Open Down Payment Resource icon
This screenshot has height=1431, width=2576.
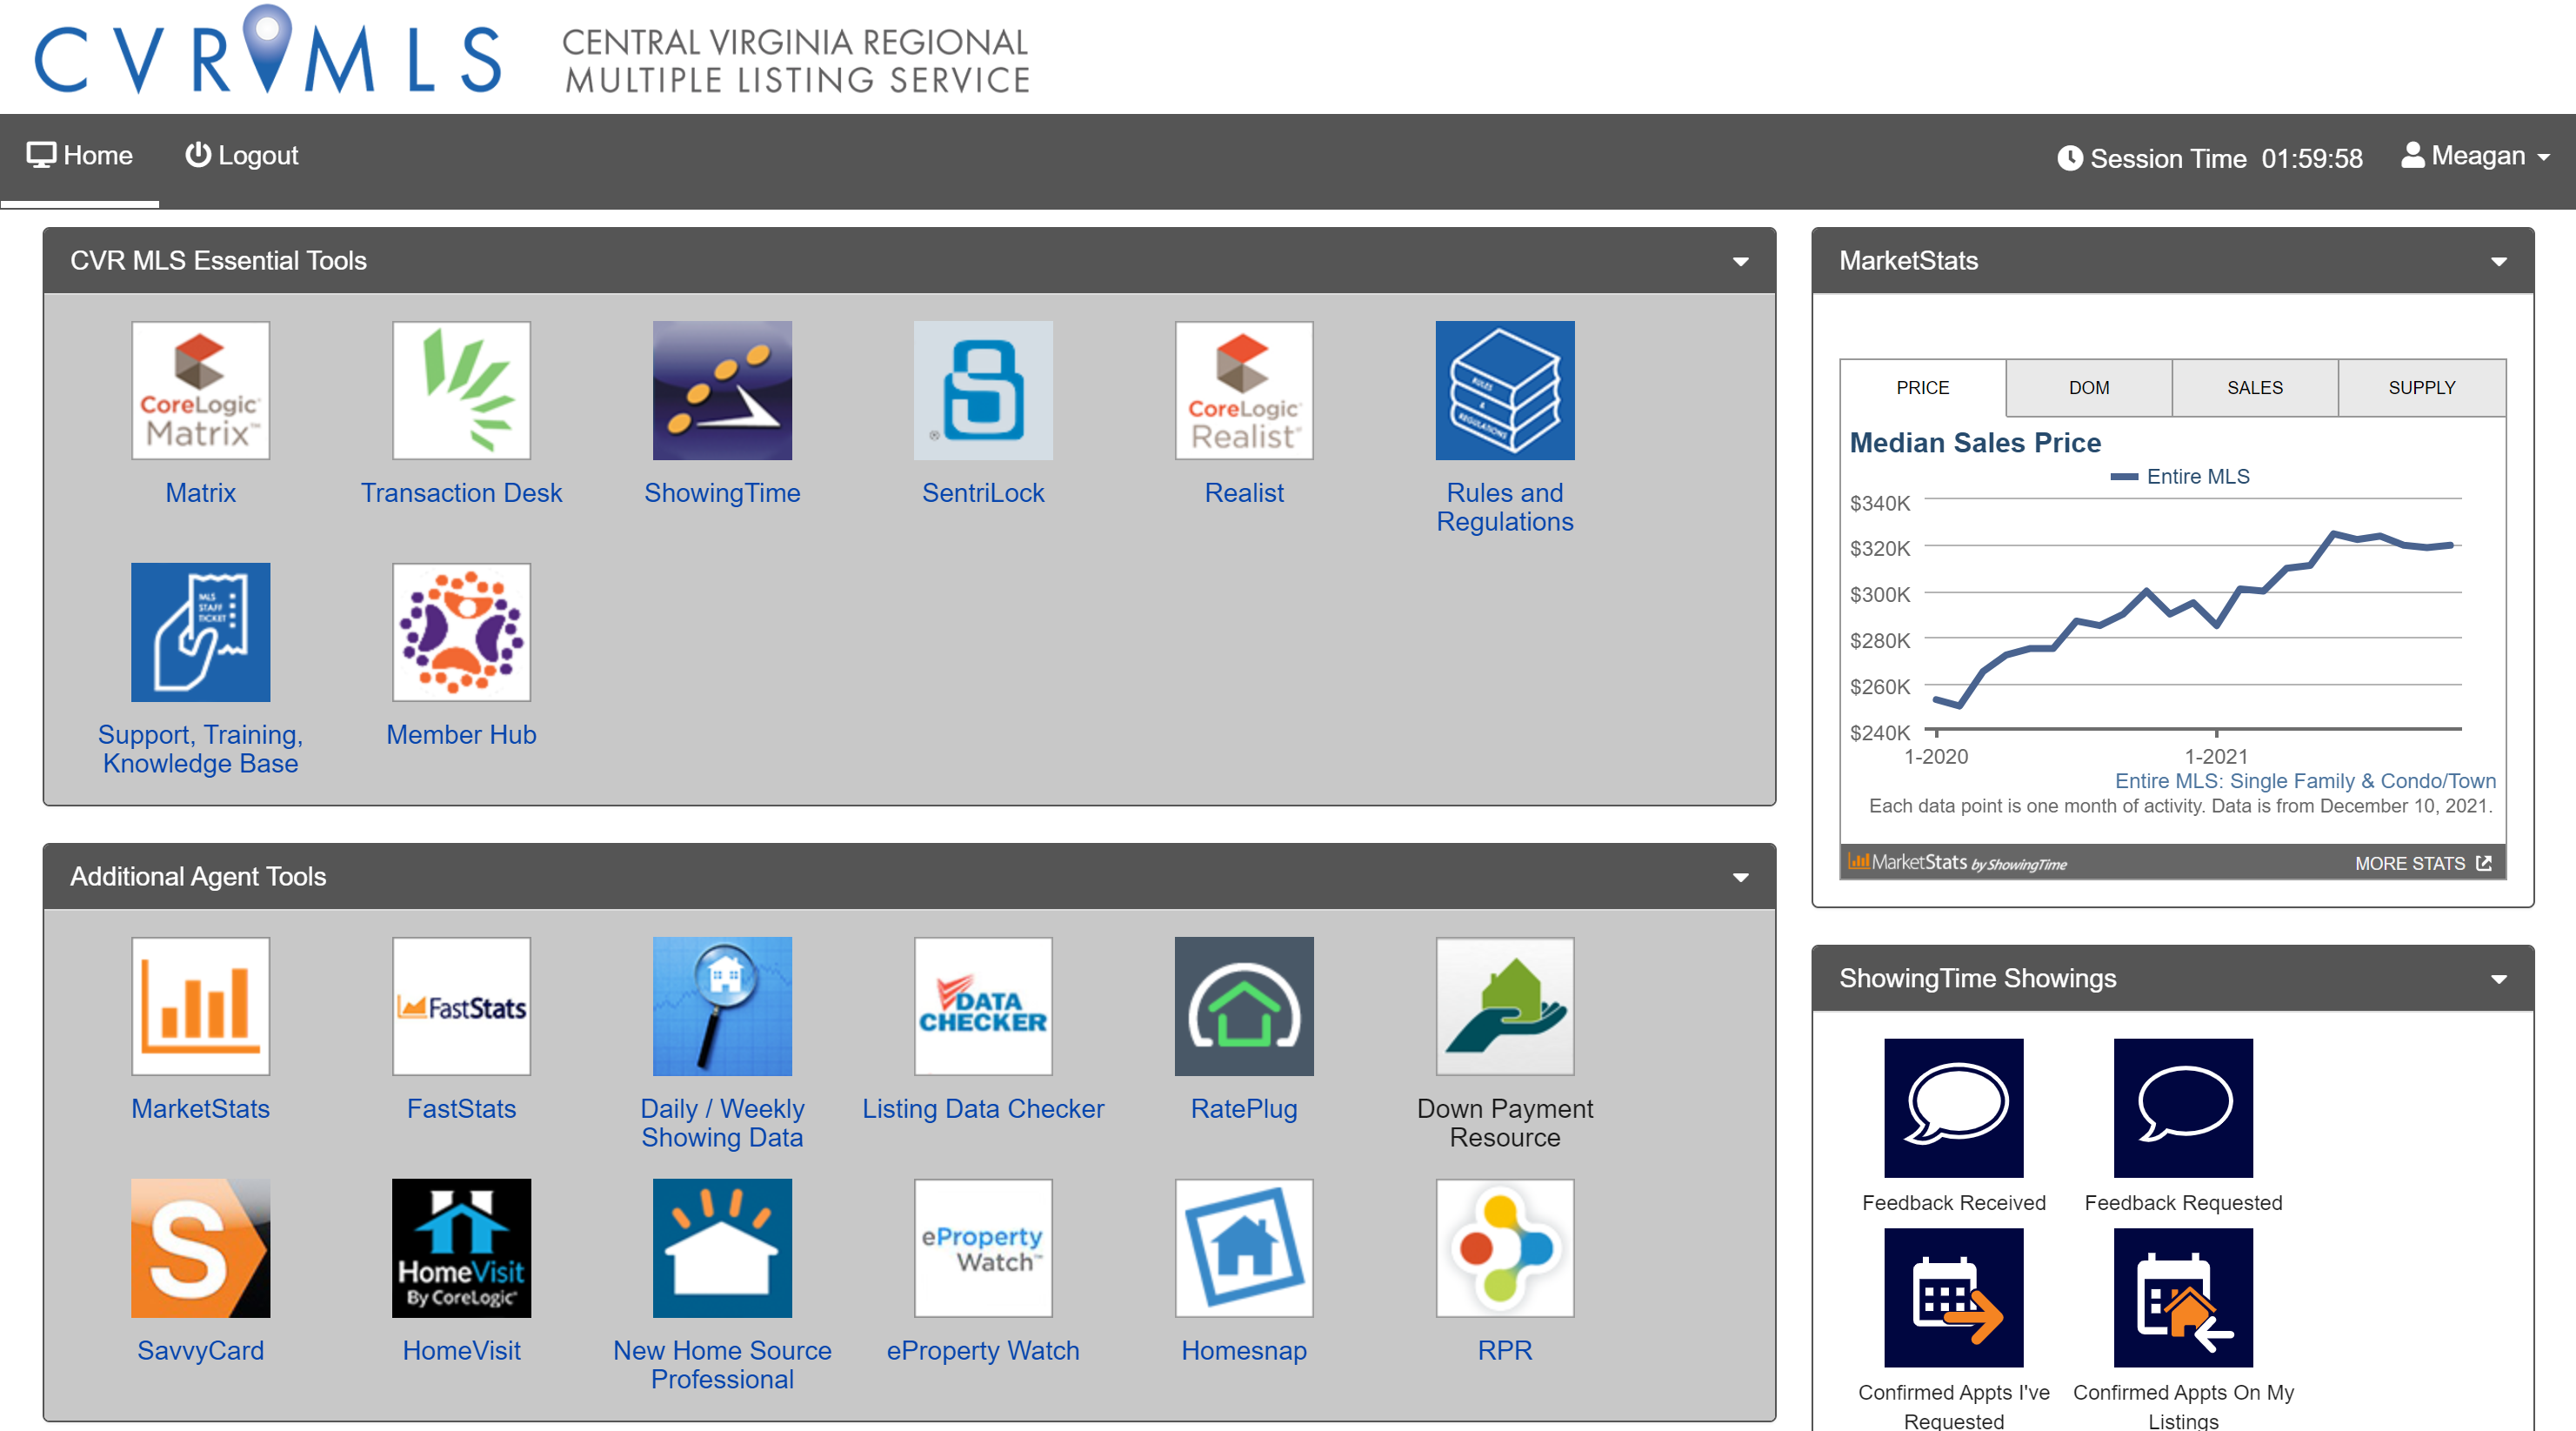click(1505, 1006)
